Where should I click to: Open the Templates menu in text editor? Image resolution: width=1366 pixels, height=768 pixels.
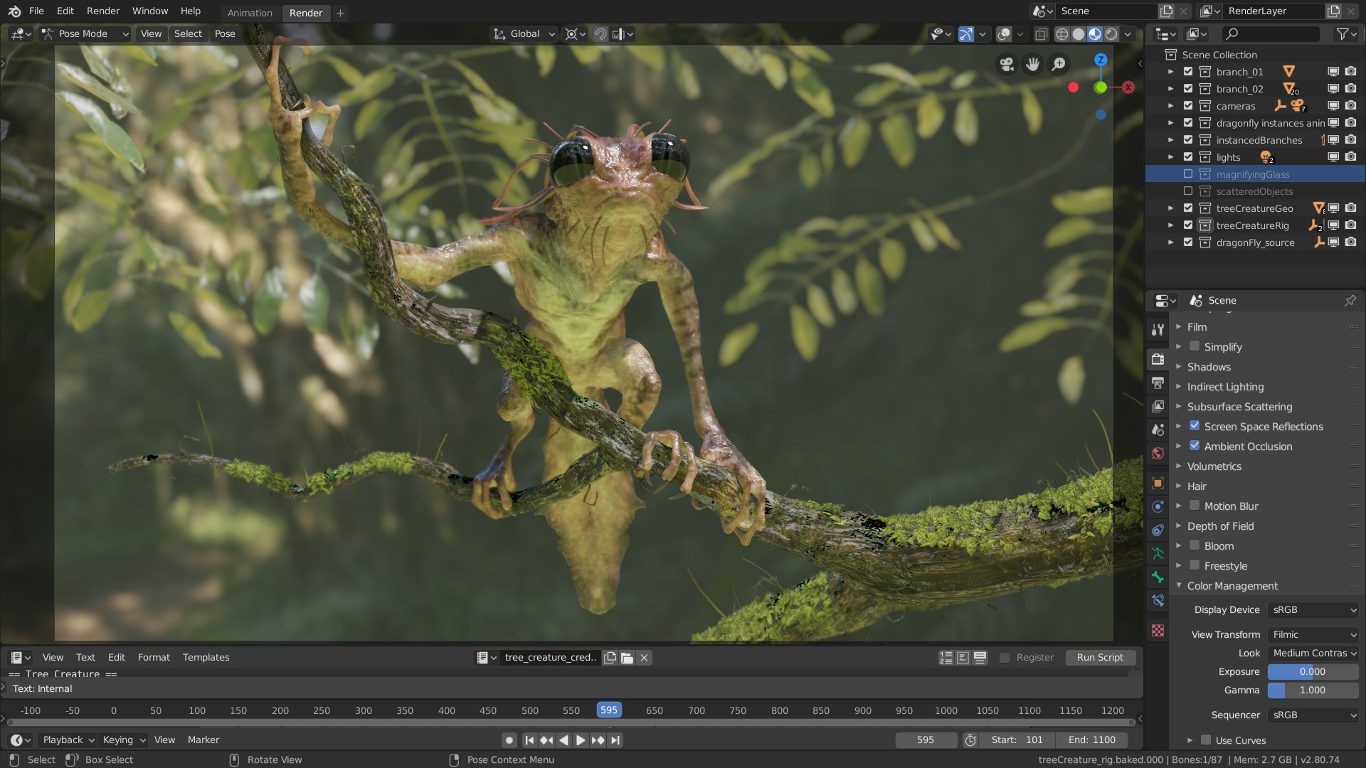point(206,658)
